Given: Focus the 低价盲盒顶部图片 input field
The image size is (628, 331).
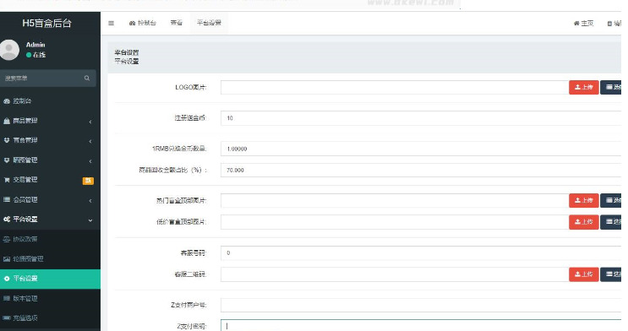Looking at the screenshot, I should click(395, 222).
